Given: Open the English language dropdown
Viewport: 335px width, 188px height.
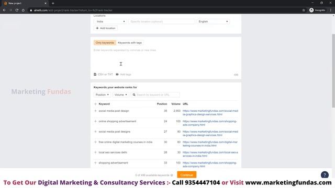Looking at the screenshot, I should click(x=213, y=21).
